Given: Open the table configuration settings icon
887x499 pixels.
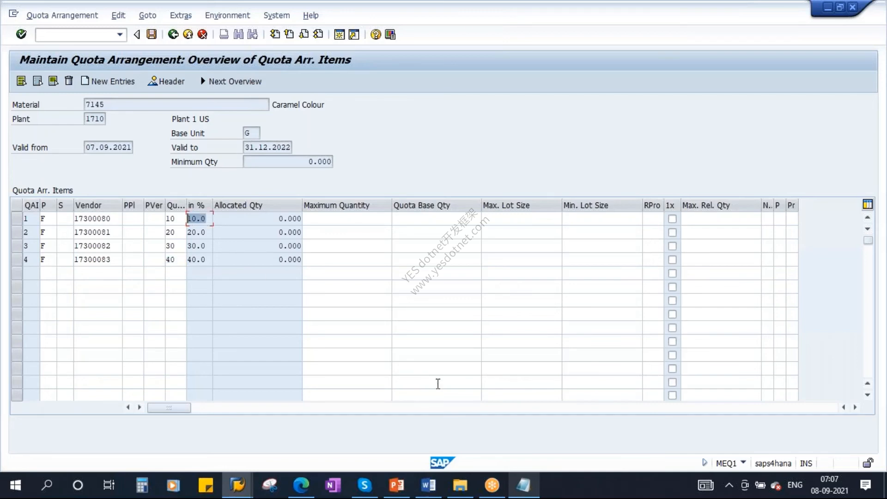Looking at the screenshot, I should point(868,204).
